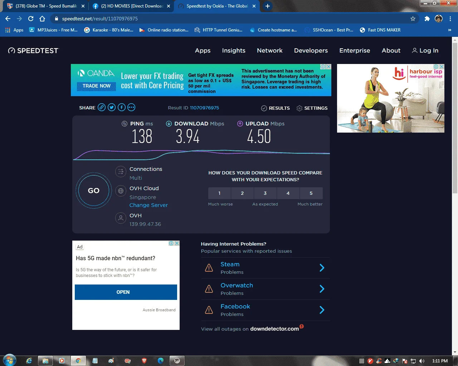
Task: Show hidden bookmarks with the overflow chevron
Action: tap(450, 30)
